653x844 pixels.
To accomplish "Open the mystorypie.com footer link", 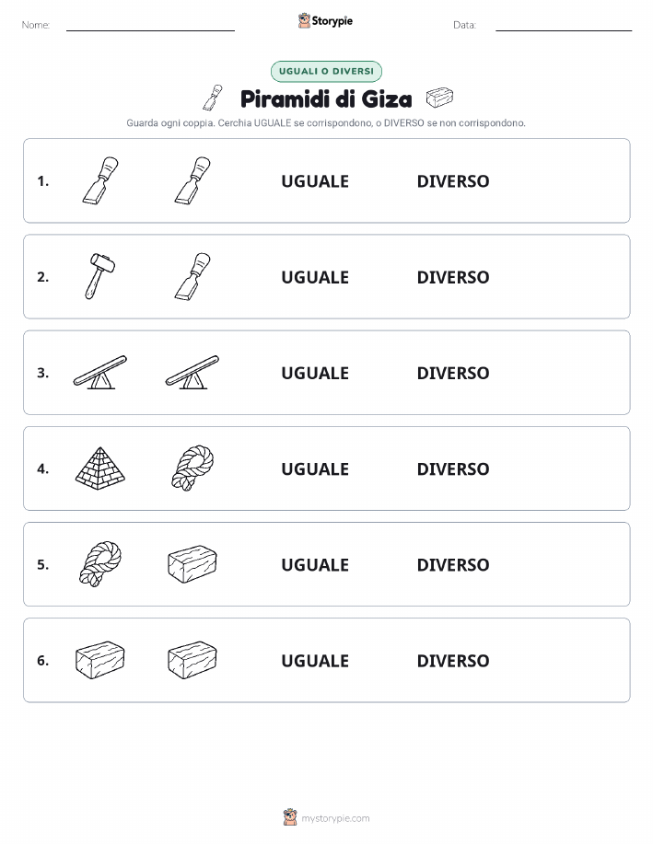I will coord(335,818).
